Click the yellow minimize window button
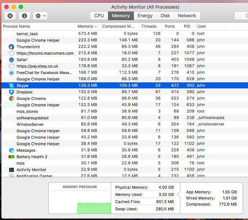This screenshot has height=220, width=248. click(x=14, y=7)
